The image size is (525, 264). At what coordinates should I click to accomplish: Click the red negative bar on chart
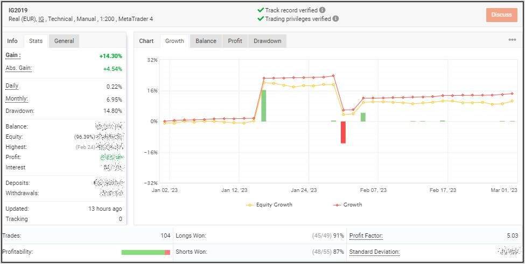coord(343,132)
